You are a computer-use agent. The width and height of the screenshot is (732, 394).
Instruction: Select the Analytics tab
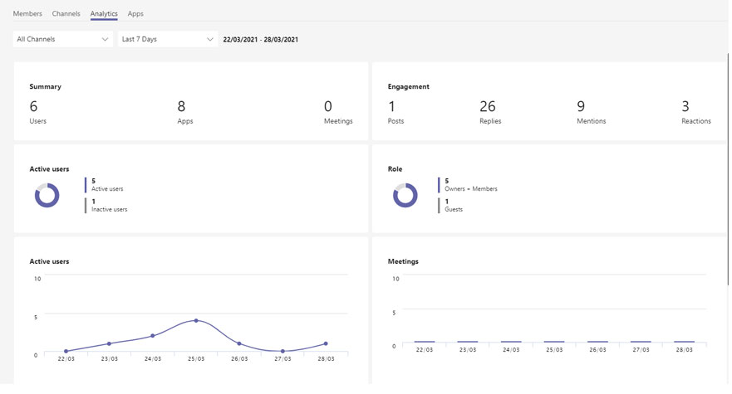coord(104,13)
